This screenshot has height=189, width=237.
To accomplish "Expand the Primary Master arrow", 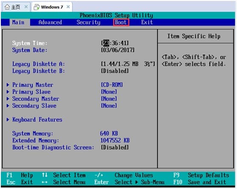I will tap(8, 85).
